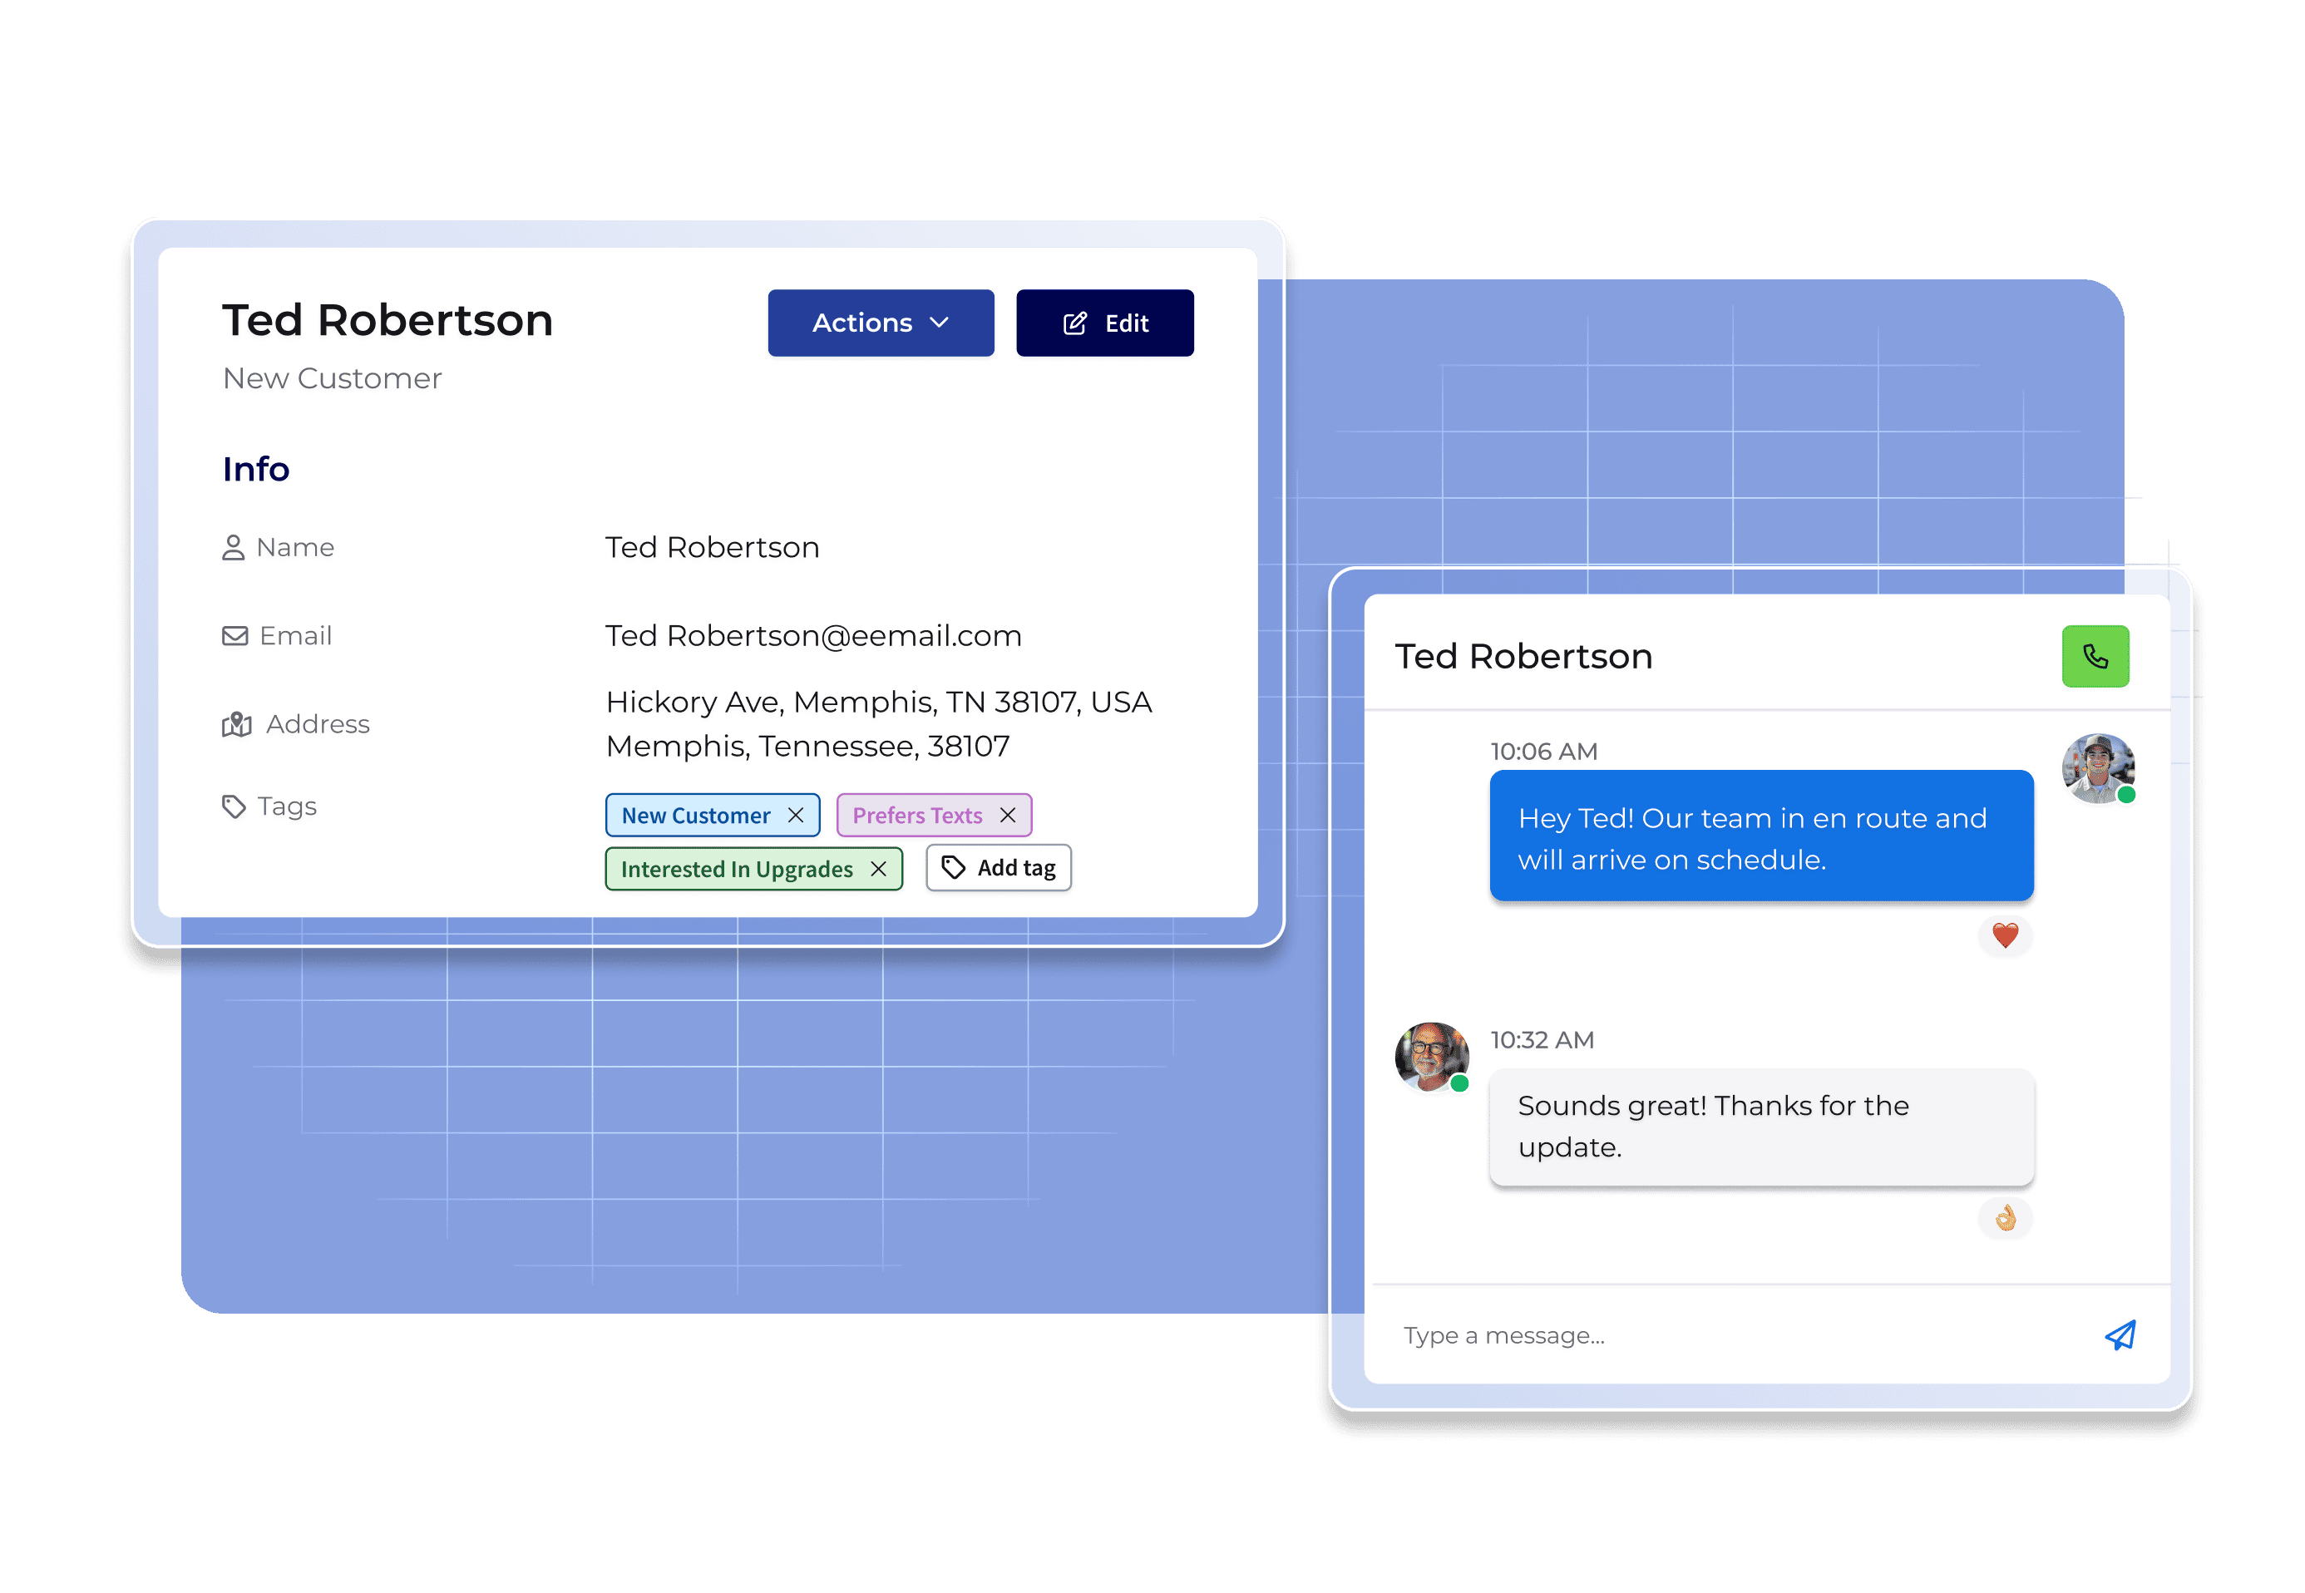Click the technician avatar with cap
Image resolution: width=2305 pixels, height=1593 pixels.
[x=2097, y=767]
